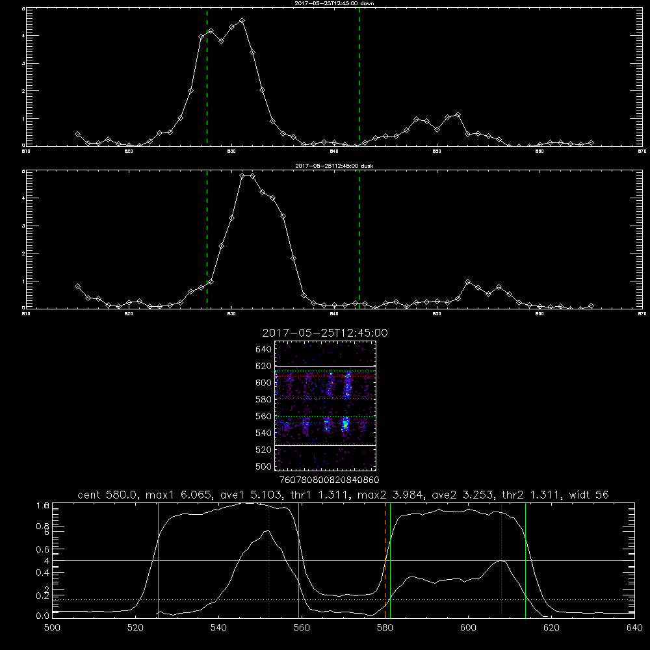Click the '0.6' label on bottom plot y-axis
The image size is (650, 650).
pos(43,549)
